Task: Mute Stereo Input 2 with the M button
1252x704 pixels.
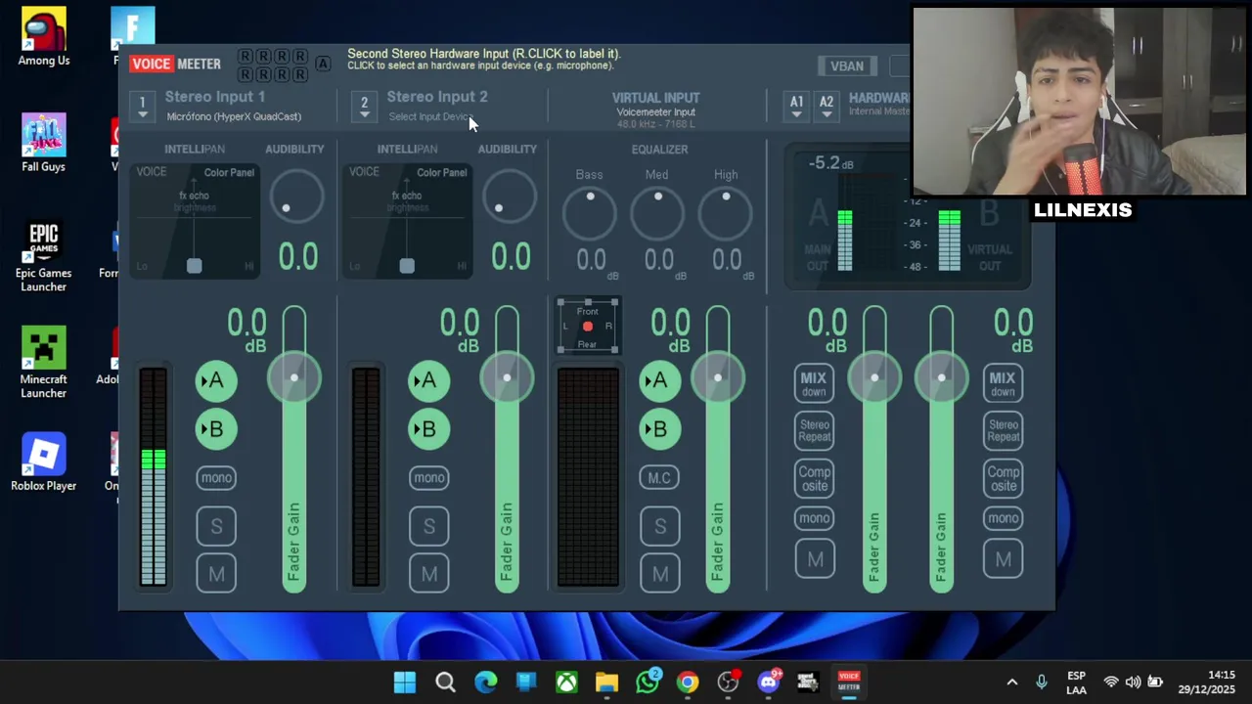Action: coord(429,574)
